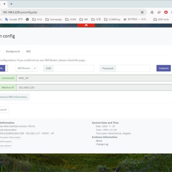This screenshot has width=172, height=172.
Task: Toggle the Wifi On switch
Action: click(3, 68)
